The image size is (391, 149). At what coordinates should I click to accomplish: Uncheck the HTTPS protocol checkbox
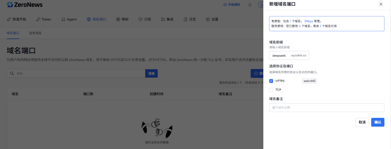[271, 81]
